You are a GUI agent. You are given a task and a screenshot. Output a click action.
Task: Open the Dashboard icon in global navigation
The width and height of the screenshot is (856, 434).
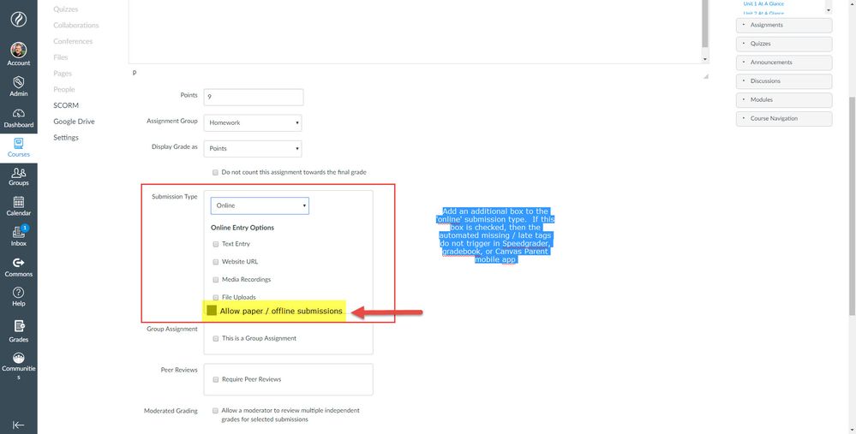coord(18,114)
